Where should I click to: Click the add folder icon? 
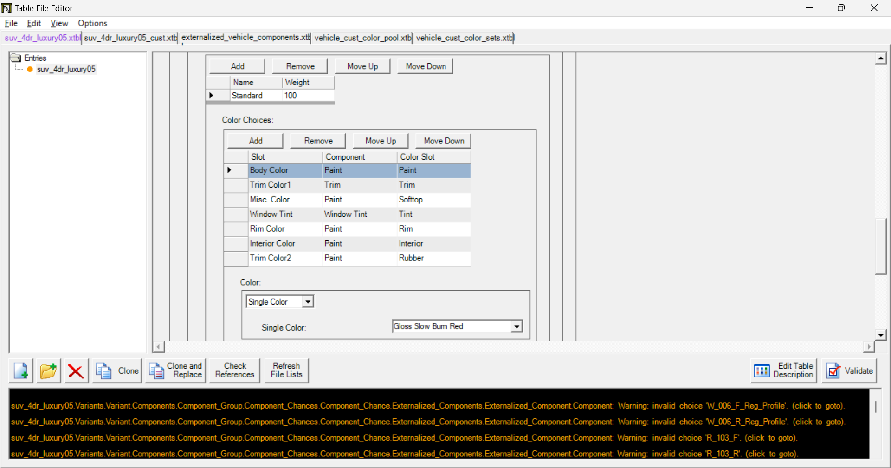pos(48,371)
